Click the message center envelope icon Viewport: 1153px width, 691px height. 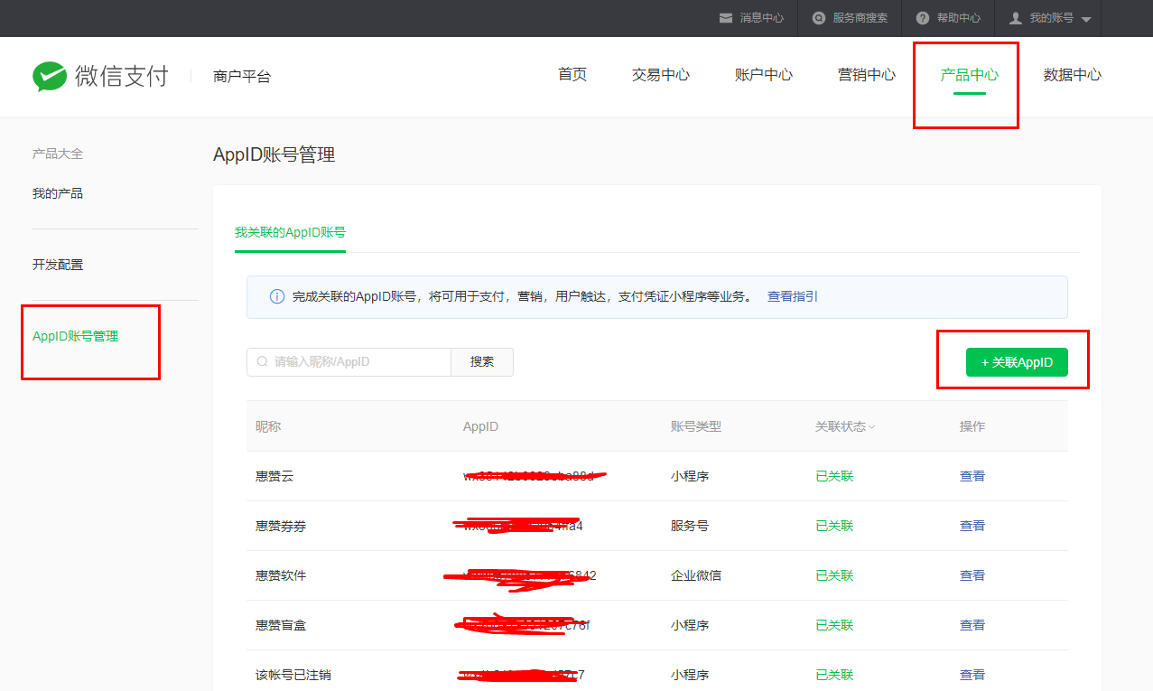click(x=726, y=18)
